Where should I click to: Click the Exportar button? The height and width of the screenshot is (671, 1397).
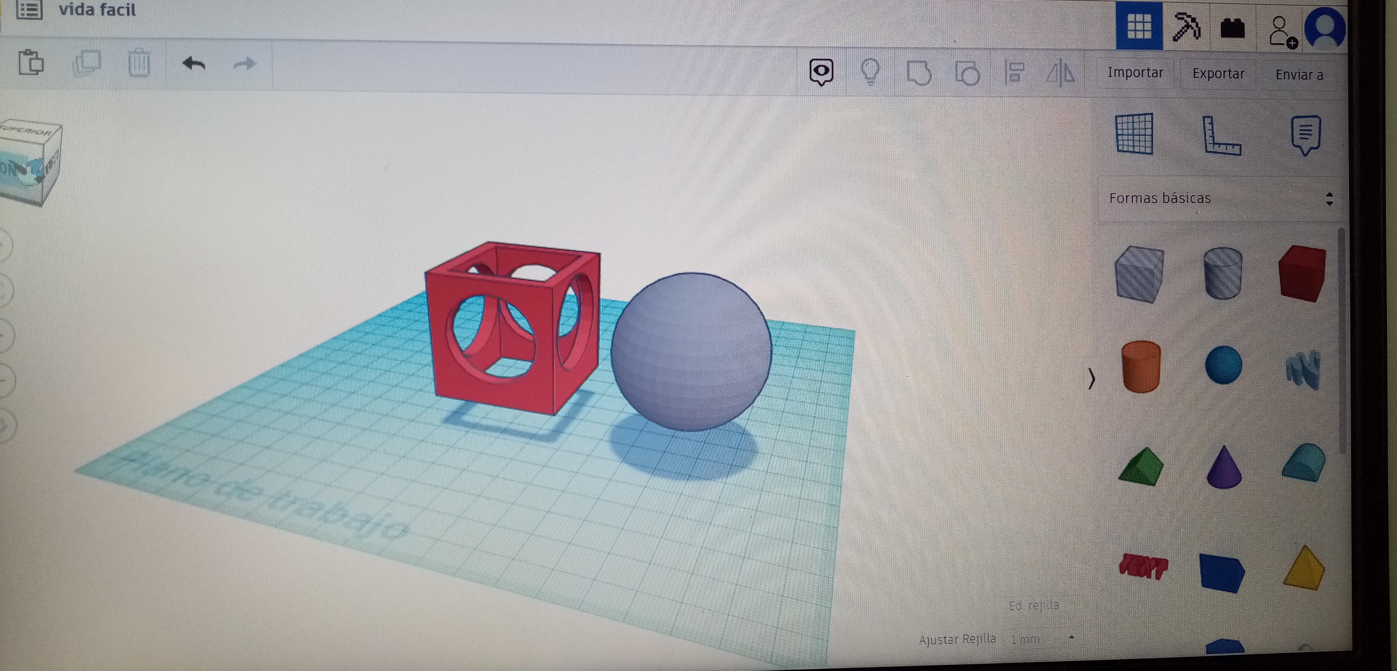1218,74
